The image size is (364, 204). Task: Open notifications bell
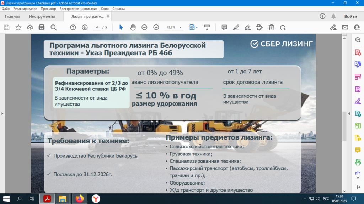[333, 16]
